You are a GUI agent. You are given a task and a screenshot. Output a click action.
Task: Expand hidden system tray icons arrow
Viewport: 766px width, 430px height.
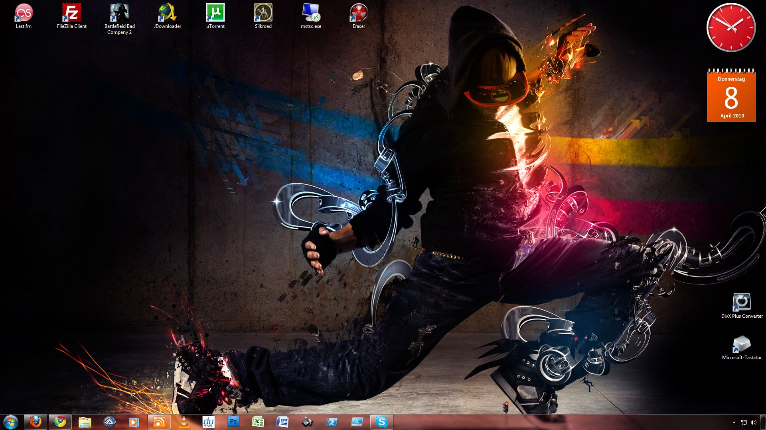pos(734,422)
